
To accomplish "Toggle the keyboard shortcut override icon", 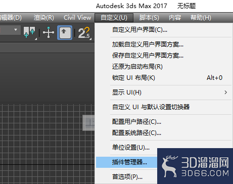I will 65,32.
